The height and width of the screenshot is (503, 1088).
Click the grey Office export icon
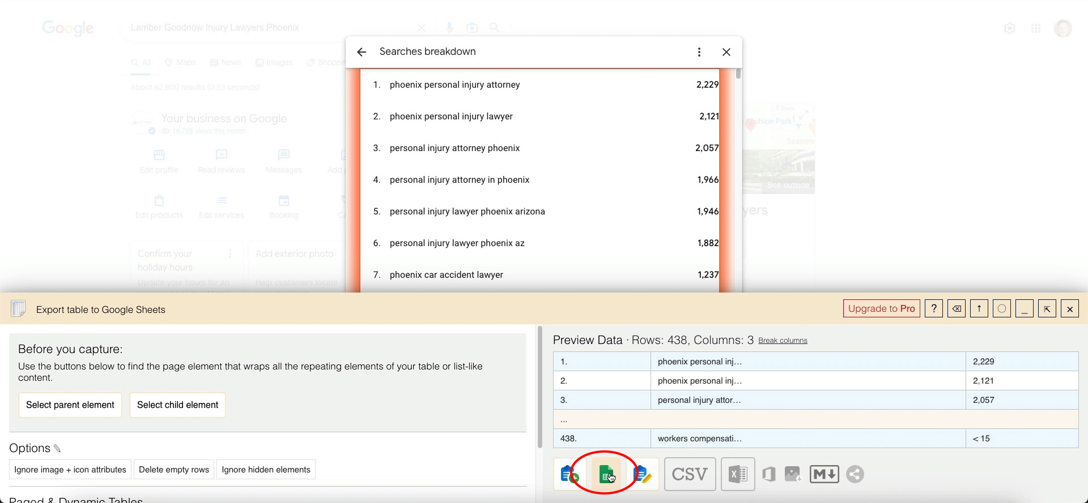pyautogui.click(x=768, y=474)
